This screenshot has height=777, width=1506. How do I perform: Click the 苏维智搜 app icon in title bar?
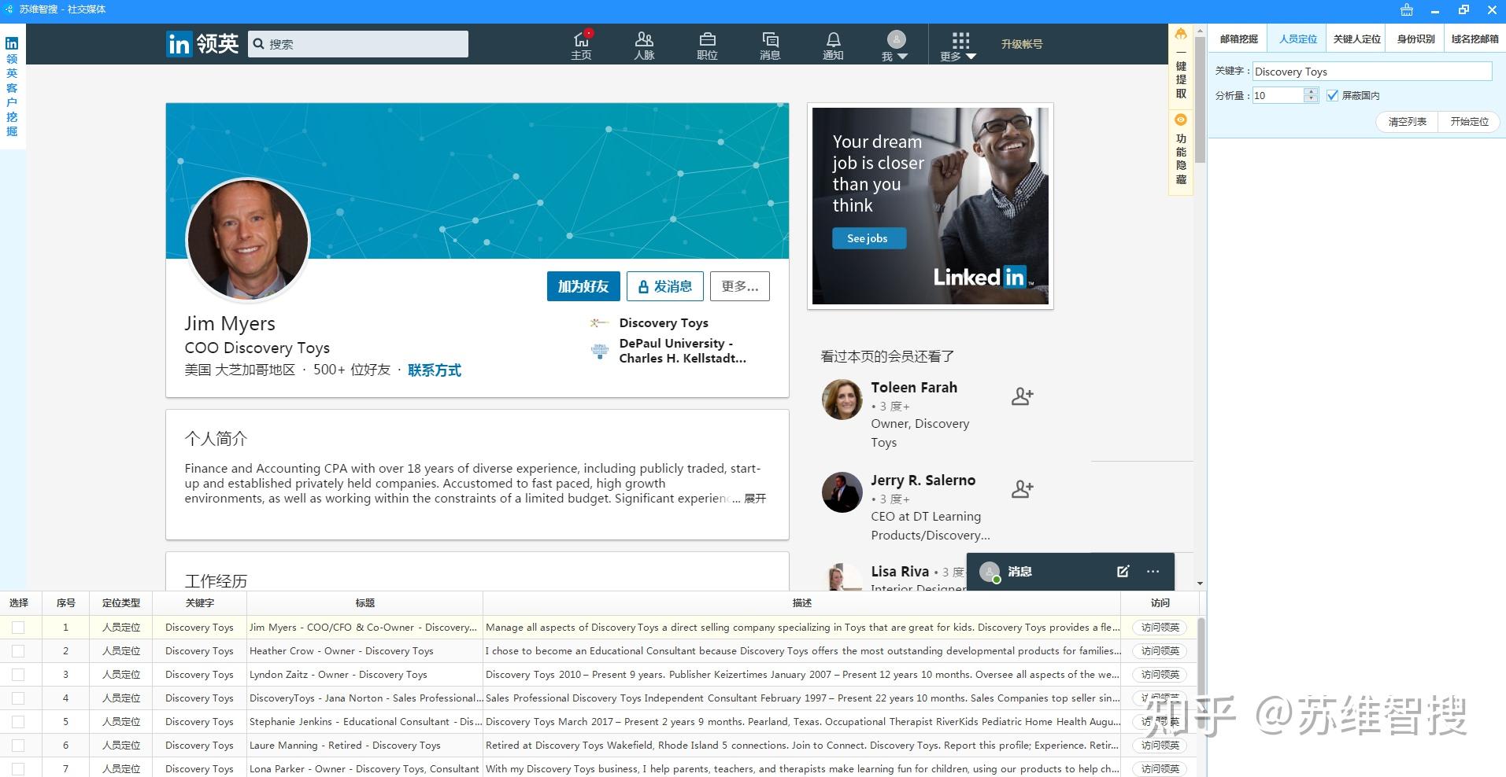(9, 9)
